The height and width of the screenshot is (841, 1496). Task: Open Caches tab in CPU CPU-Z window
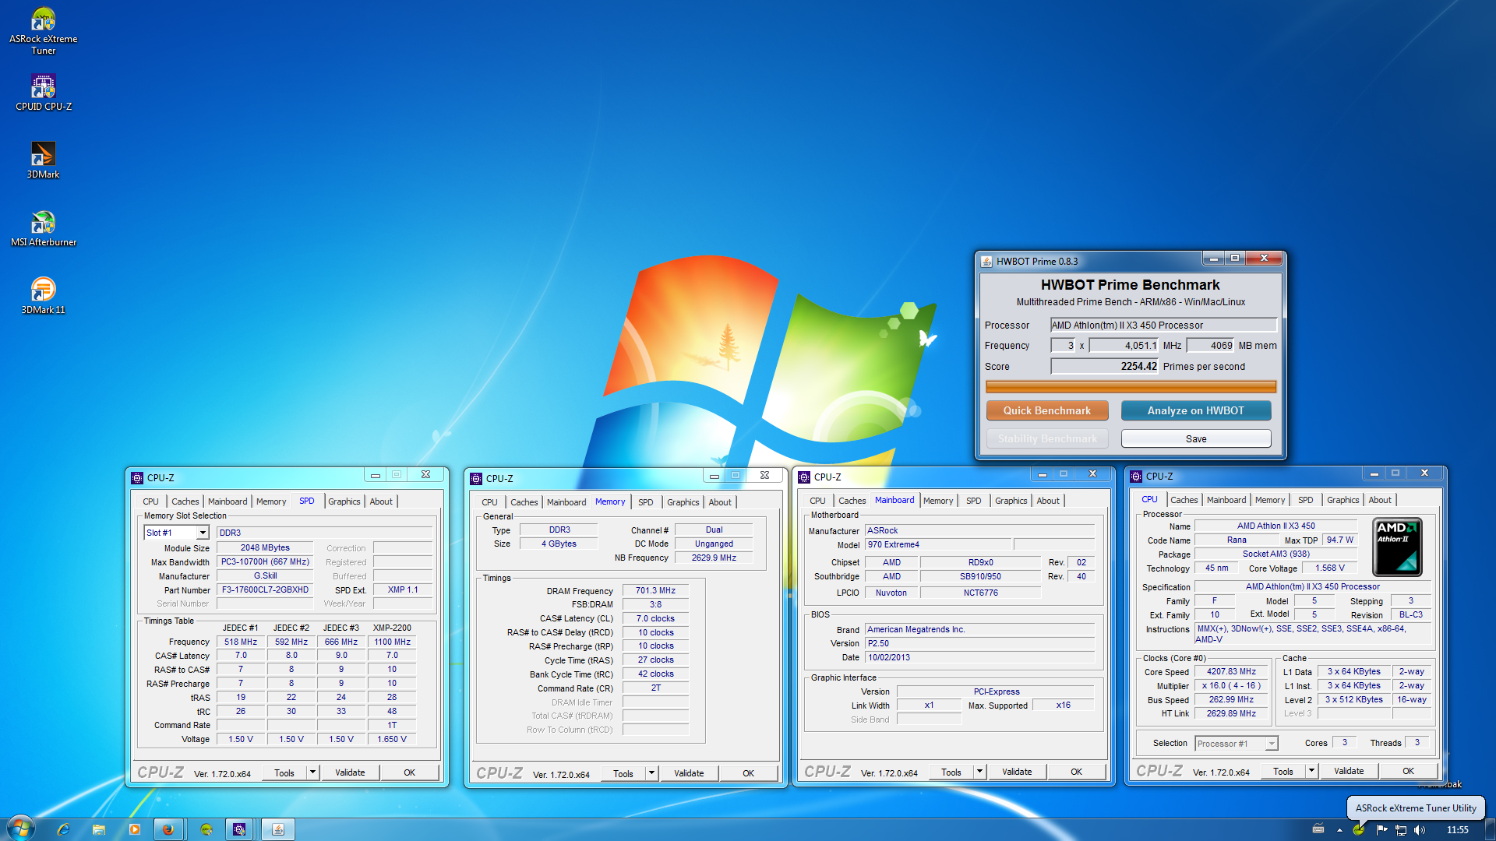1184,500
